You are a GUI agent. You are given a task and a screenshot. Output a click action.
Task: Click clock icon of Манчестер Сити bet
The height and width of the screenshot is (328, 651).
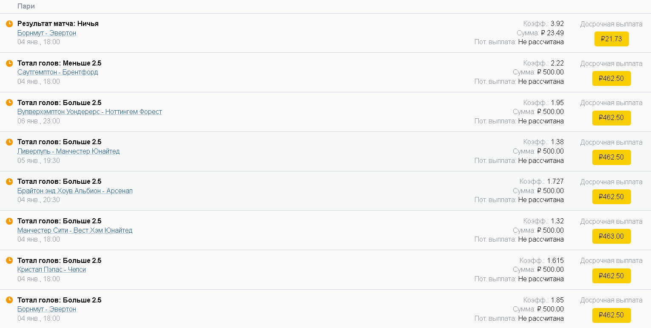9,221
